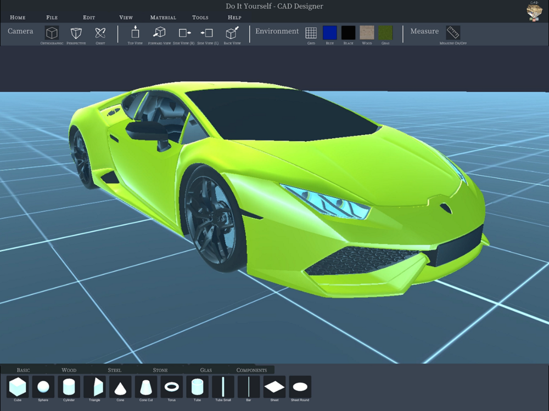The image size is (549, 411).
Task: Toggle the Grid environment
Action: point(311,33)
